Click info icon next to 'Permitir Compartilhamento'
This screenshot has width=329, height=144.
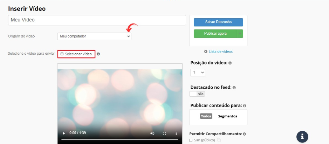pos(245,134)
